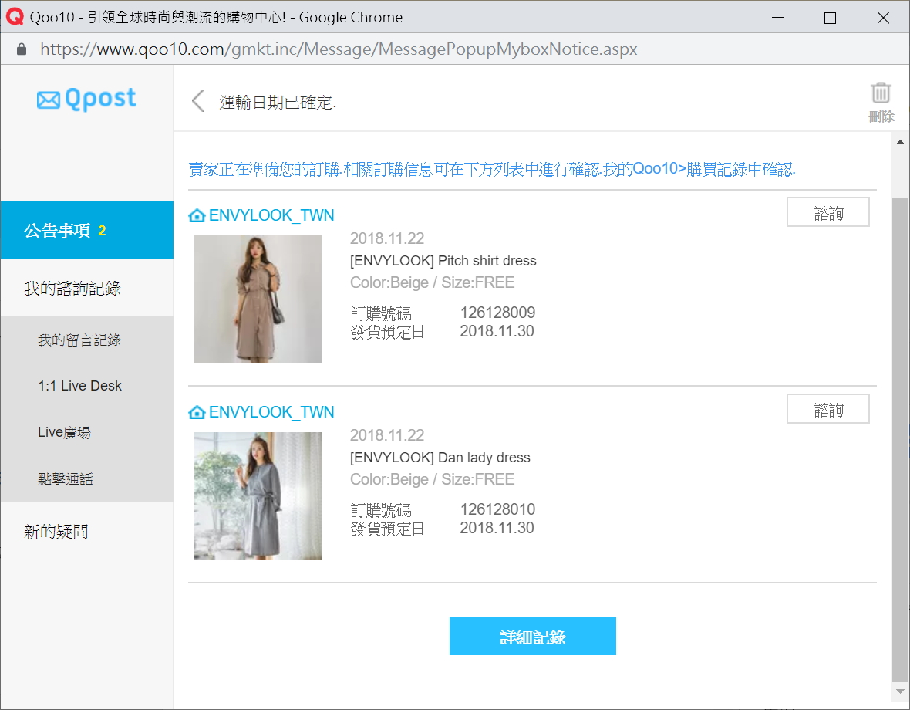Image resolution: width=910 pixels, height=710 pixels.
Task: Click 諮詢 button for Dan lady dress
Action: click(x=828, y=409)
